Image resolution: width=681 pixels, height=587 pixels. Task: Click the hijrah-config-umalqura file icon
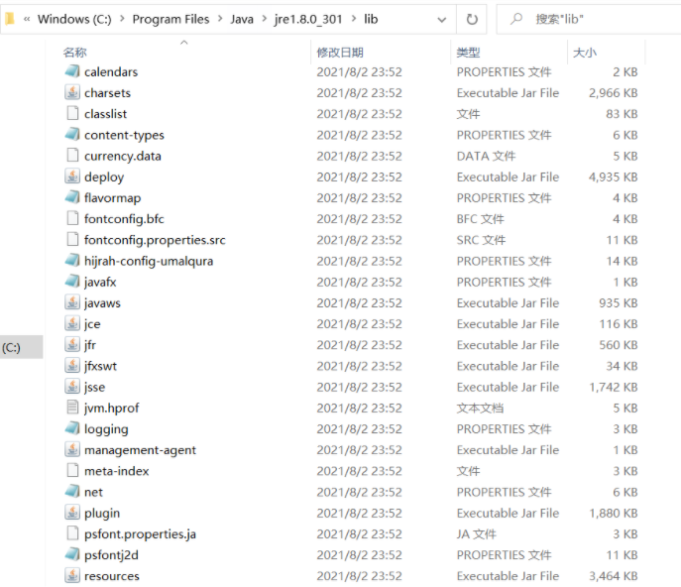(x=72, y=260)
